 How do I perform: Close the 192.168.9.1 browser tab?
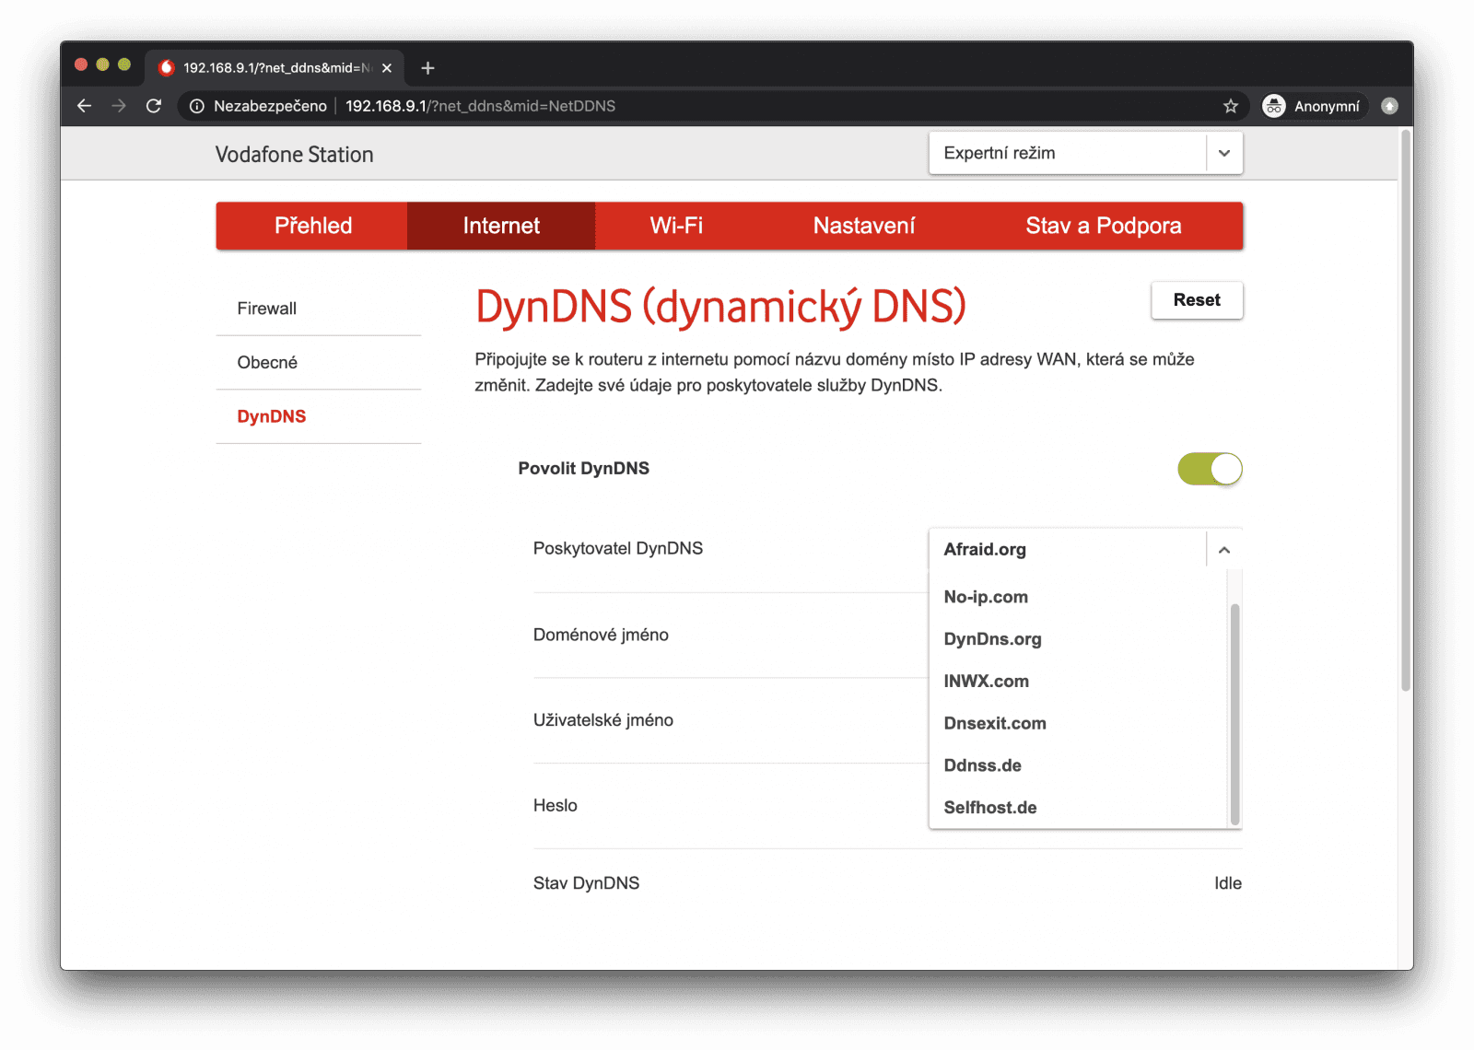[387, 68]
